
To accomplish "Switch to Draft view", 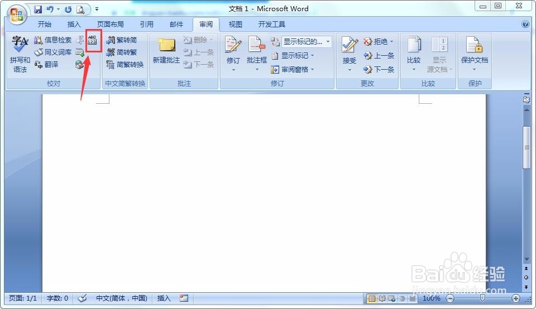I will [x=413, y=299].
